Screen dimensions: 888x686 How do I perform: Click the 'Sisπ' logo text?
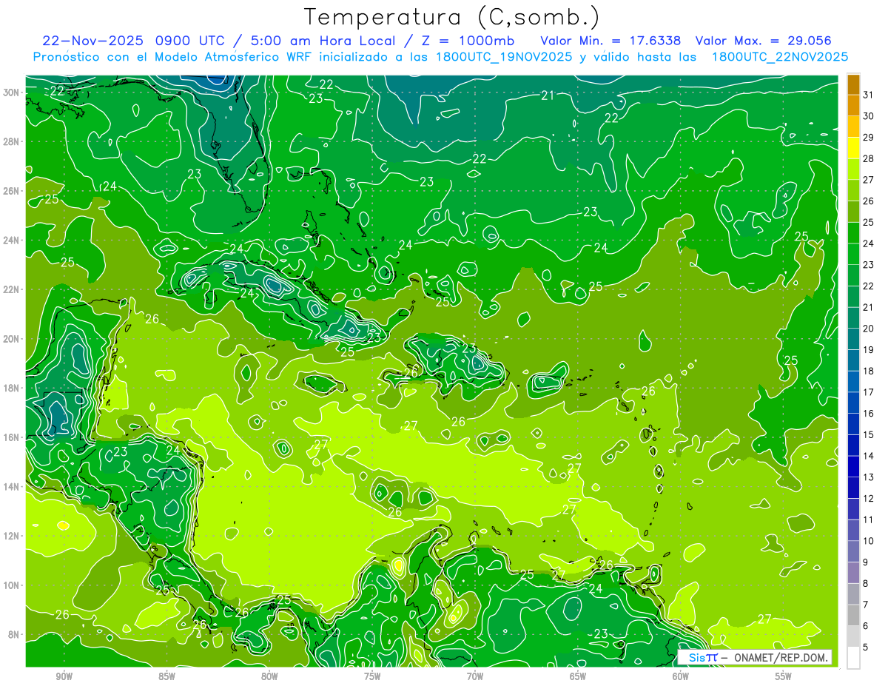702,658
